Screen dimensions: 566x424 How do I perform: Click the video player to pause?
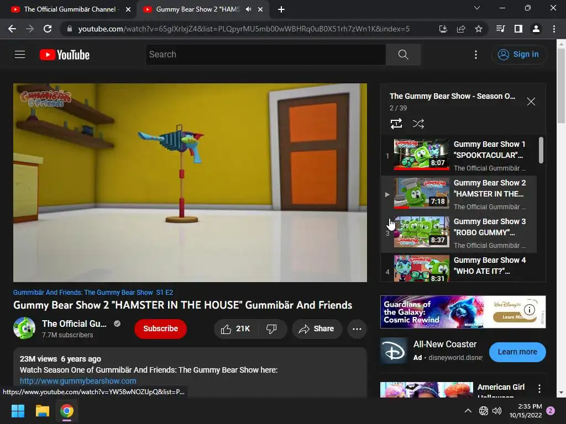(190, 182)
